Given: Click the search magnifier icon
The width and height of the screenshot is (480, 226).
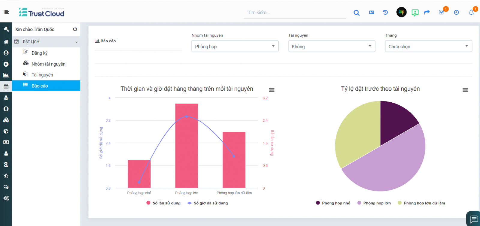Looking at the screenshot, I should [356, 13].
